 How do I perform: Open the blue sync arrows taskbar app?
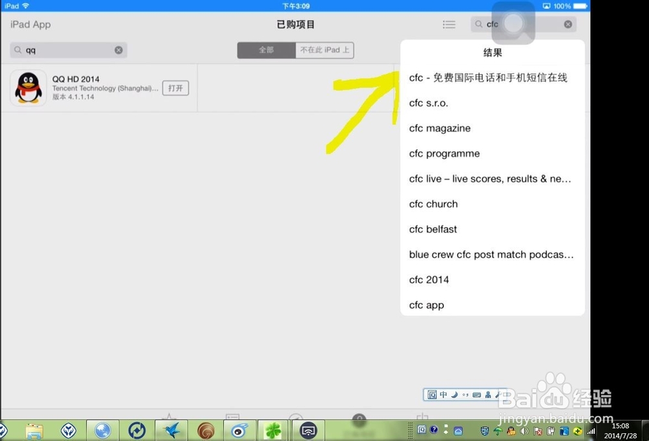[x=136, y=431]
